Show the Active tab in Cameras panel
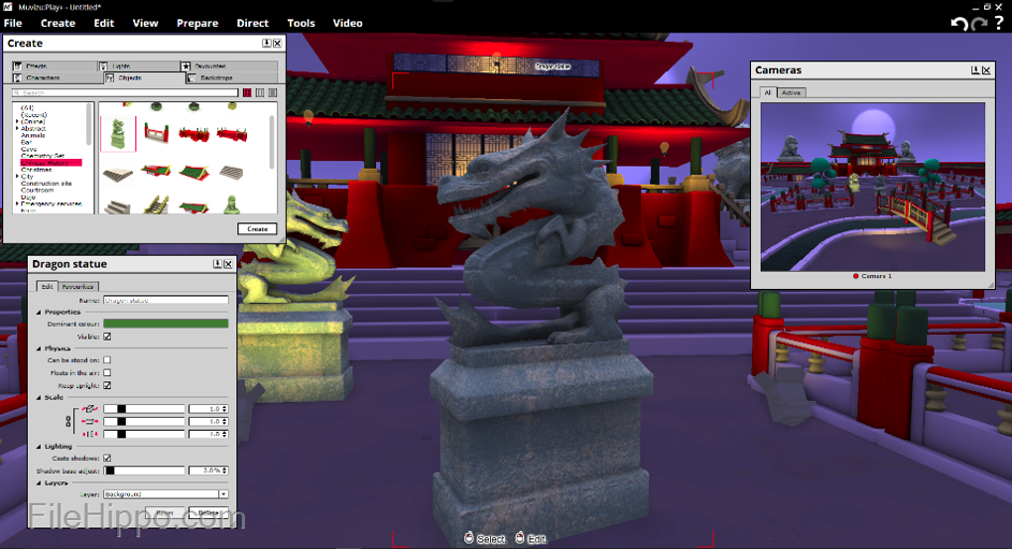This screenshot has height=549, width=1012. (x=791, y=92)
